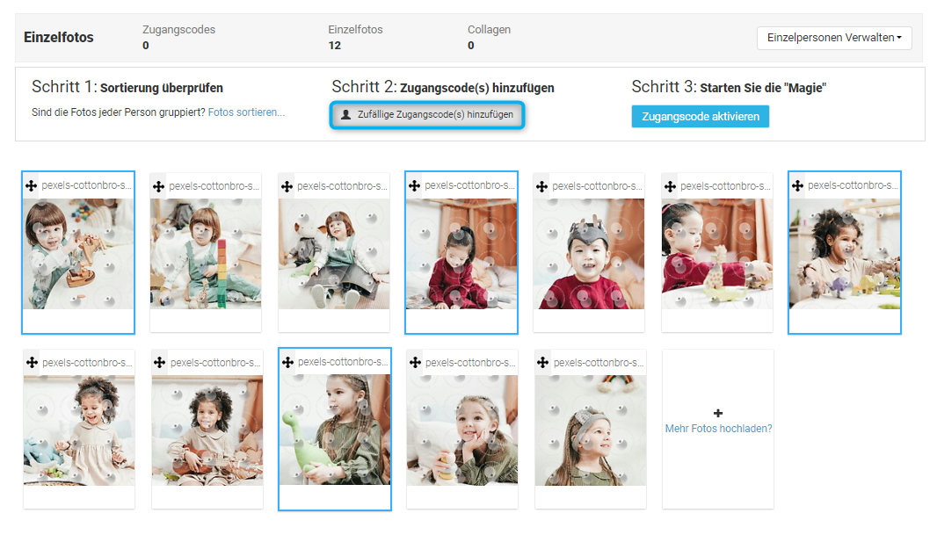Screen dimensions: 937x535
Task: Click move handle on the colorful block tower photo
Action: point(158,186)
